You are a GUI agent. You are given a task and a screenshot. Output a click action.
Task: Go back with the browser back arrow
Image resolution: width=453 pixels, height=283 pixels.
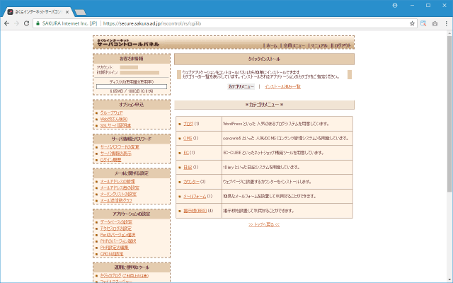[x=6, y=23]
